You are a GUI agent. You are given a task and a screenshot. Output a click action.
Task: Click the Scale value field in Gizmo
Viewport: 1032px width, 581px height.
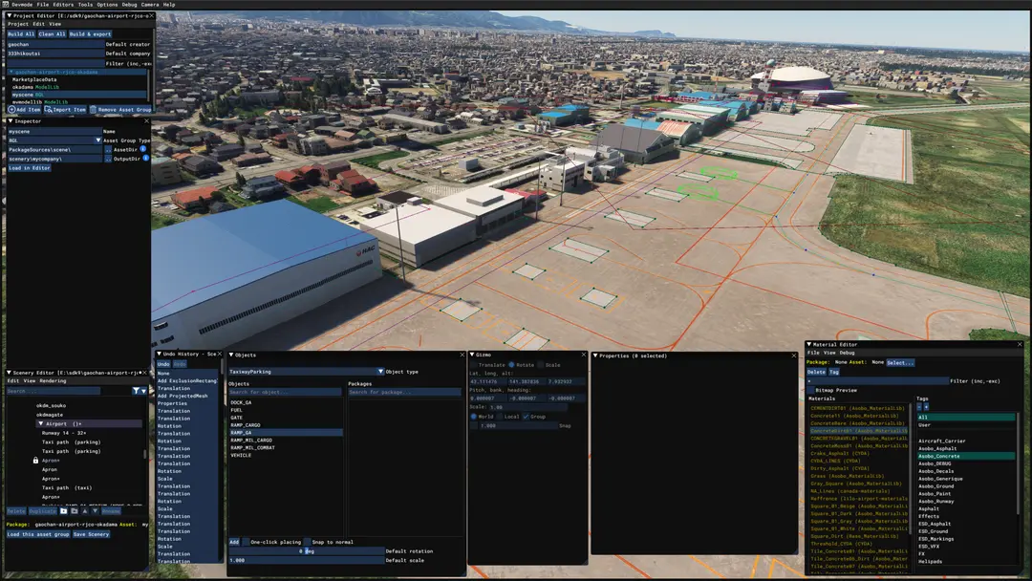pyautogui.click(x=528, y=407)
